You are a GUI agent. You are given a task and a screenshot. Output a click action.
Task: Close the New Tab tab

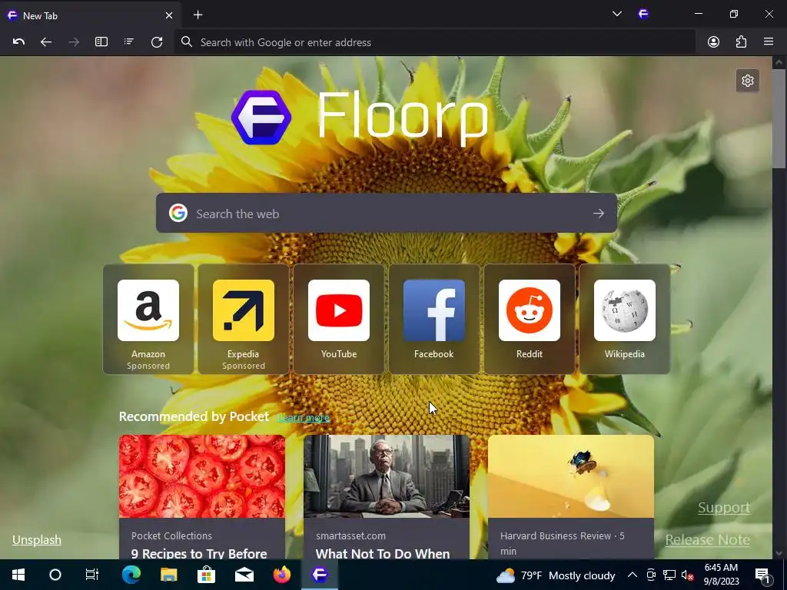point(169,15)
